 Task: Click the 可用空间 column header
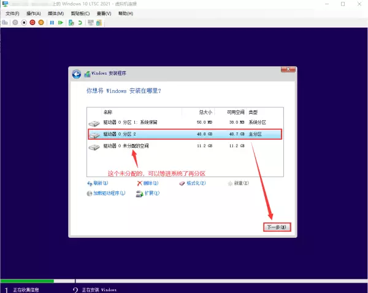click(236, 112)
